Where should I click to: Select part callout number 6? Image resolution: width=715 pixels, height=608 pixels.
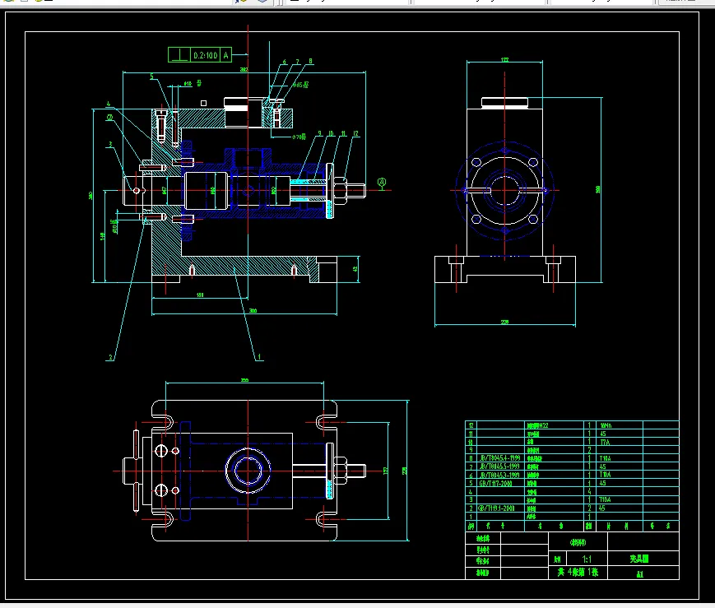pos(284,62)
